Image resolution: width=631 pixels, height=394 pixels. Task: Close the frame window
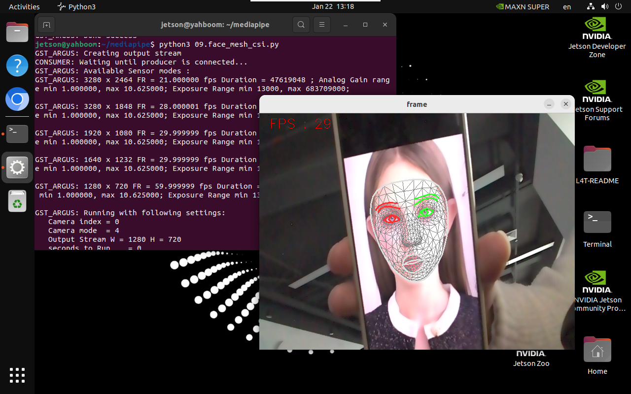coord(566,104)
